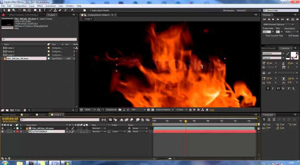Open the RAM Preview Options dropdown
The image size is (300, 165).
coord(278,24)
